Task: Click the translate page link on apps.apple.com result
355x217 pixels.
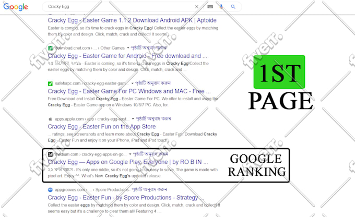Action: point(153,118)
